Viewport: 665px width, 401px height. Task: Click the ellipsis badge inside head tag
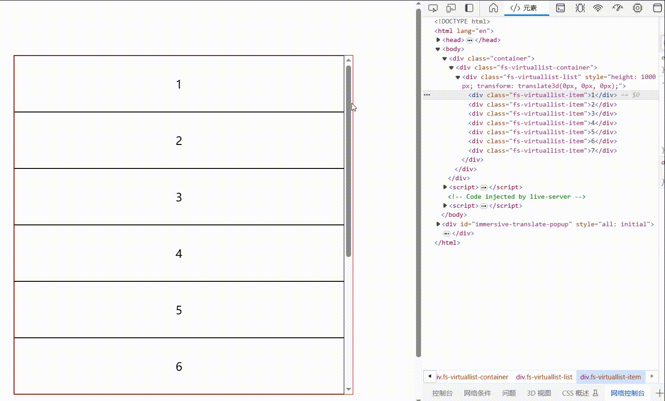coord(469,40)
